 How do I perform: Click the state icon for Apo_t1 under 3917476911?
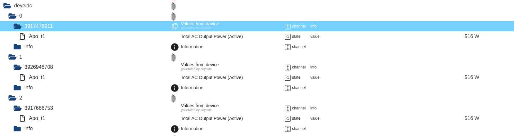[288, 37]
